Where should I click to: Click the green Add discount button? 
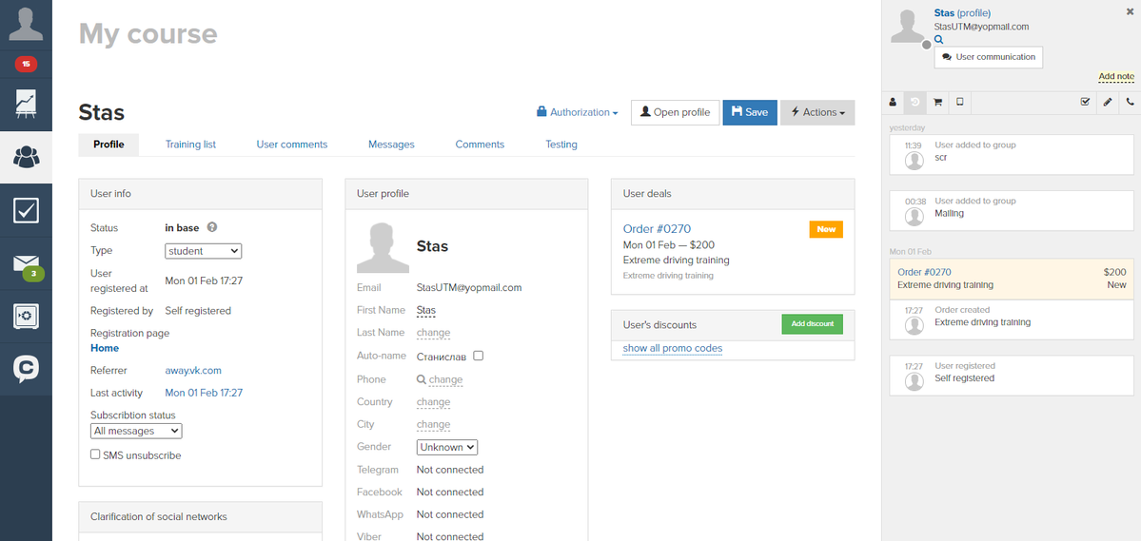tap(812, 324)
